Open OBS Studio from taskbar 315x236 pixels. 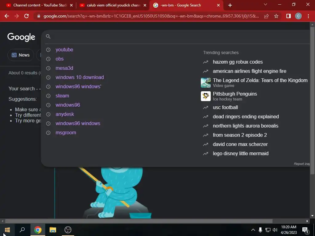click(68, 230)
